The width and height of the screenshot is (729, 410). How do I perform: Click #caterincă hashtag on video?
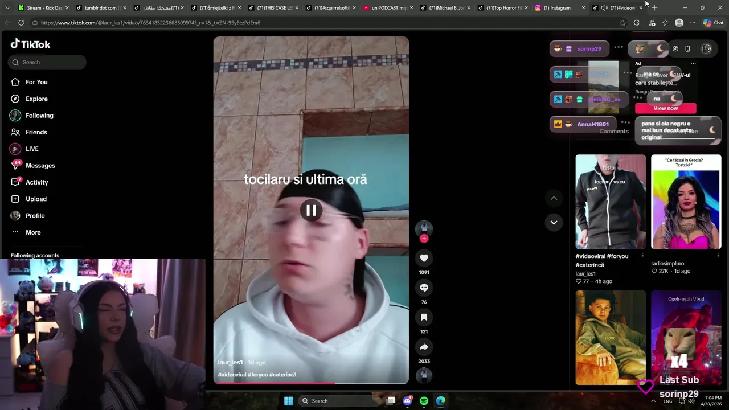282,375
